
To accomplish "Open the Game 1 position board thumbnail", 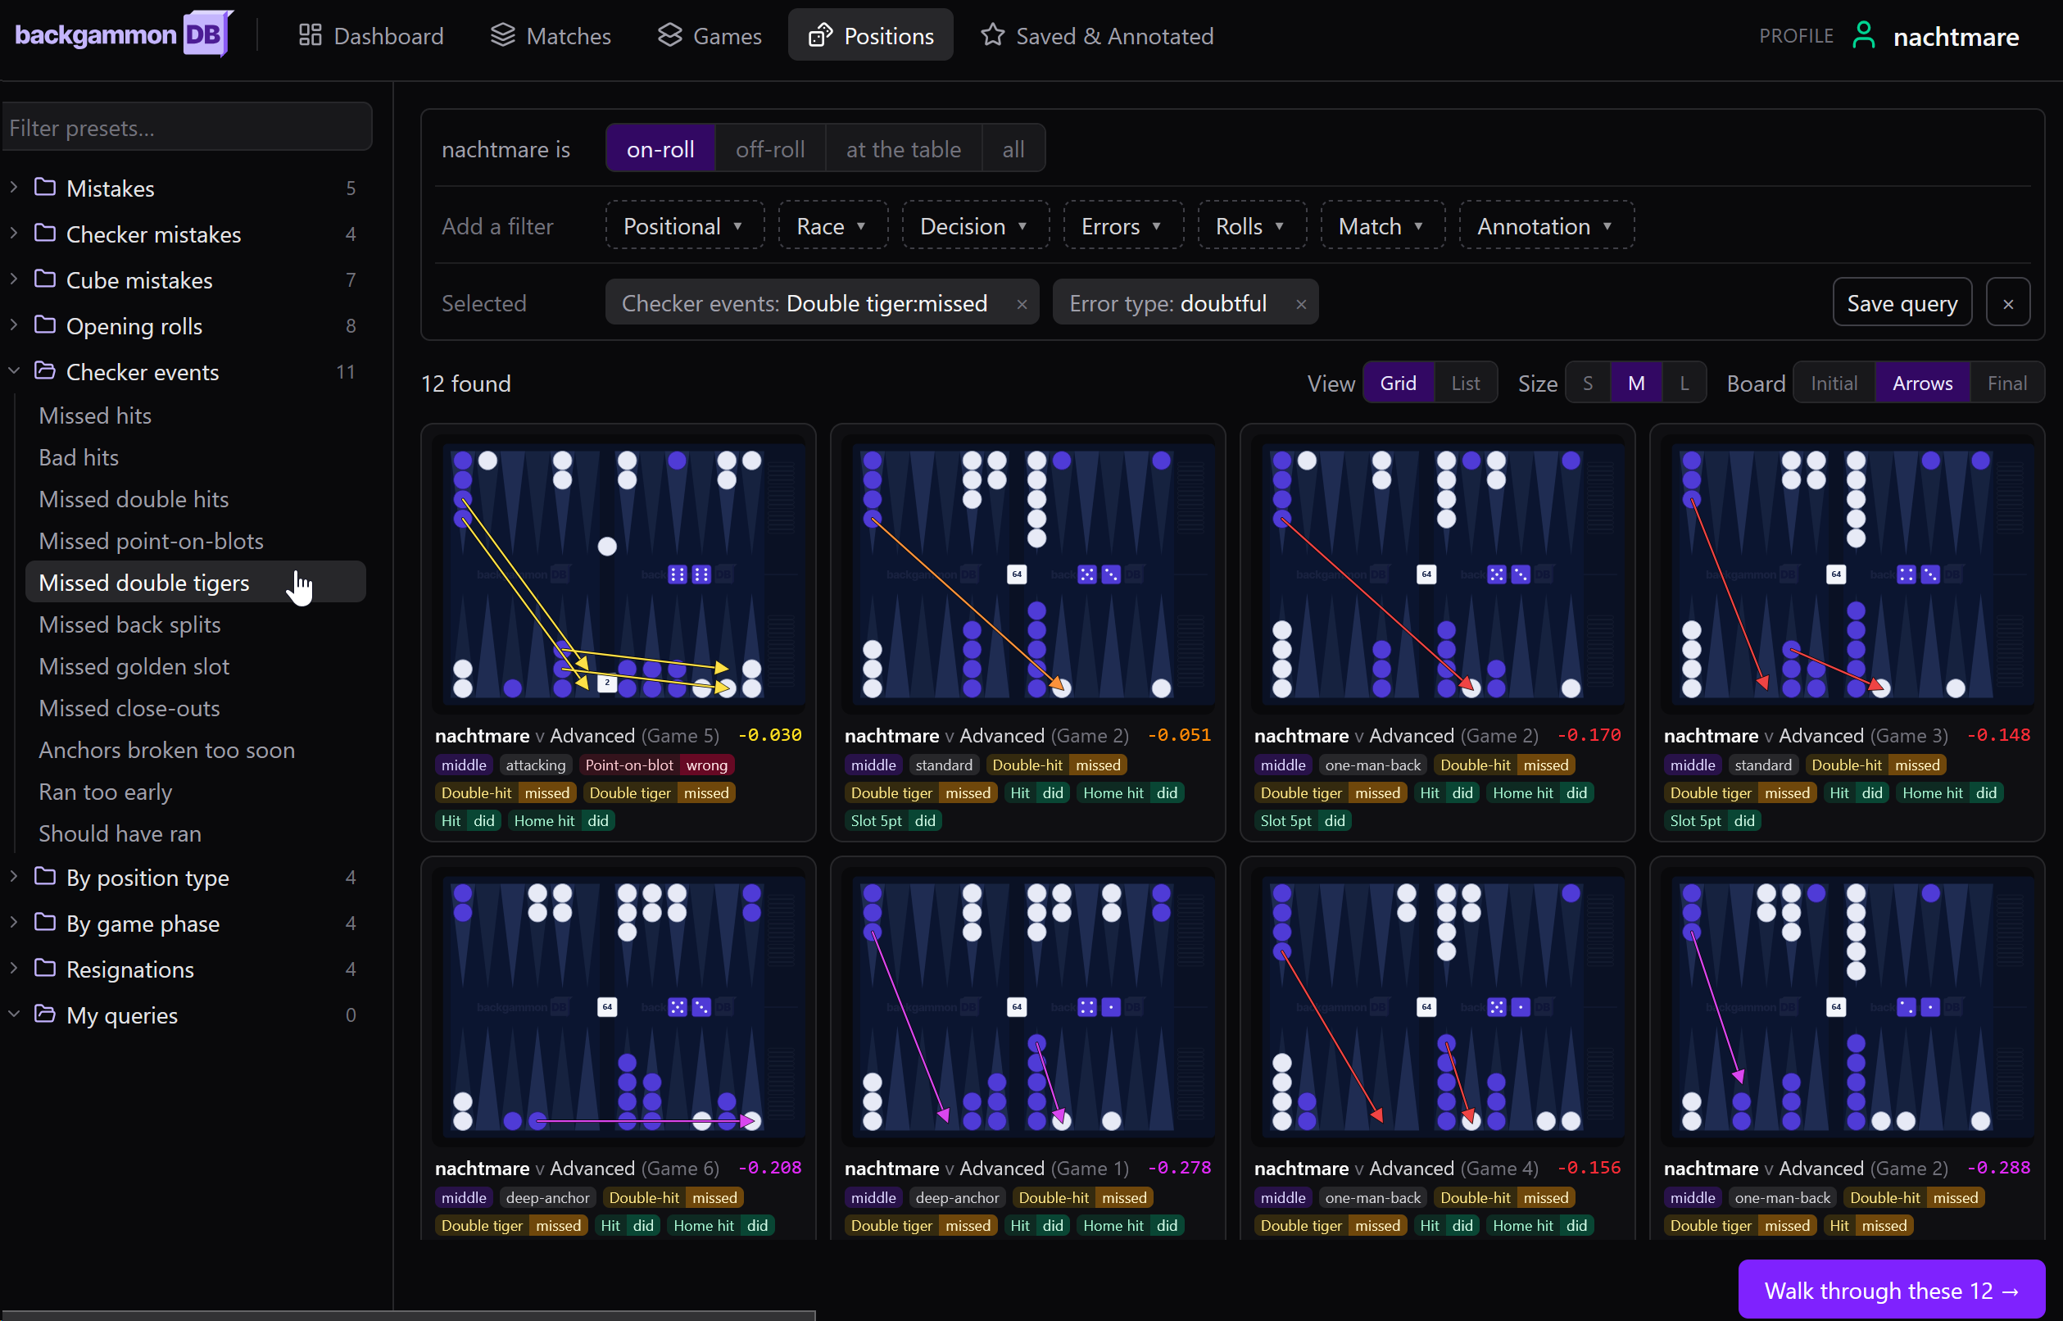I will pos(1027,1006).
